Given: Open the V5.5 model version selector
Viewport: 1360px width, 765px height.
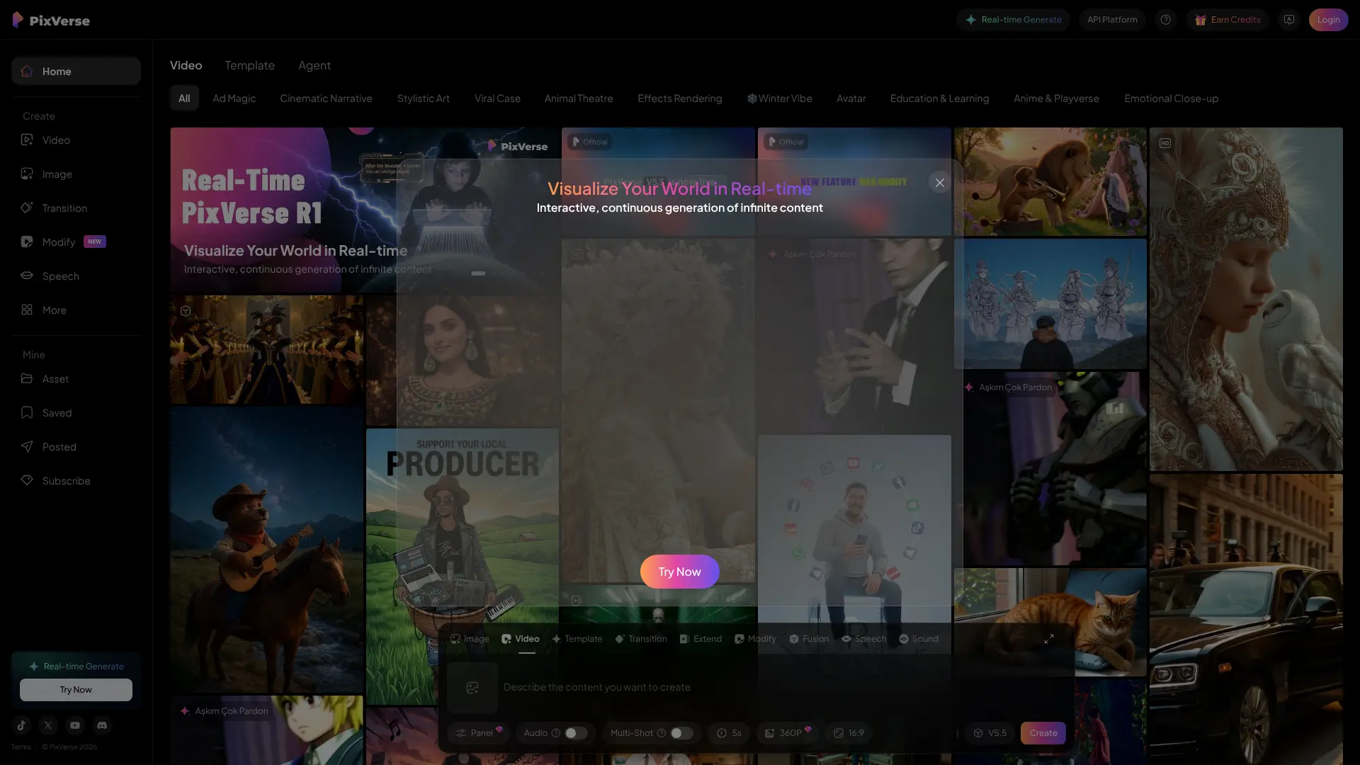Looking at the screenshot, I should coord(990,733).
